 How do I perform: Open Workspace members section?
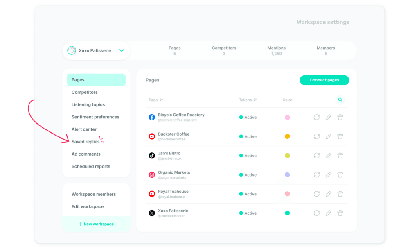click(94, 194)
